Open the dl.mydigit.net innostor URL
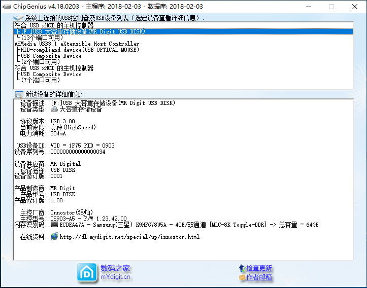Image resolution: width=367 pixels, height=288 pixels. coord(129,237)
